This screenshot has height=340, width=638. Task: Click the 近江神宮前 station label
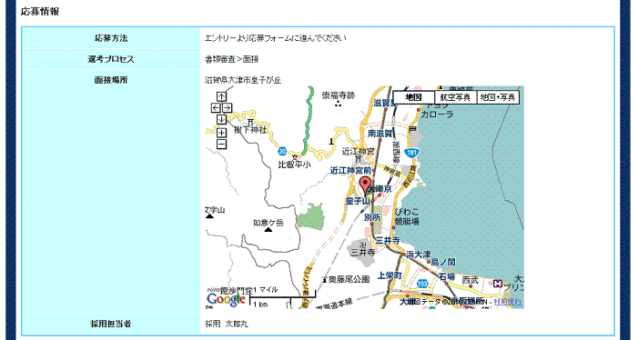pyautogui.click(x=350, y=171)
